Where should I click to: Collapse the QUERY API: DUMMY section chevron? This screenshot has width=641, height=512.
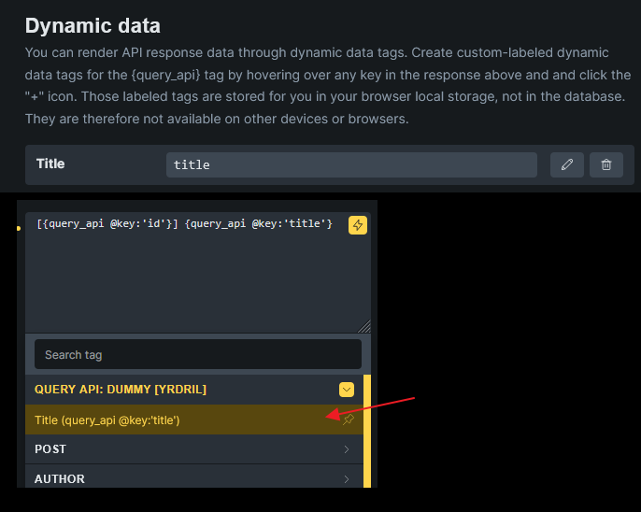coord(347,390)
